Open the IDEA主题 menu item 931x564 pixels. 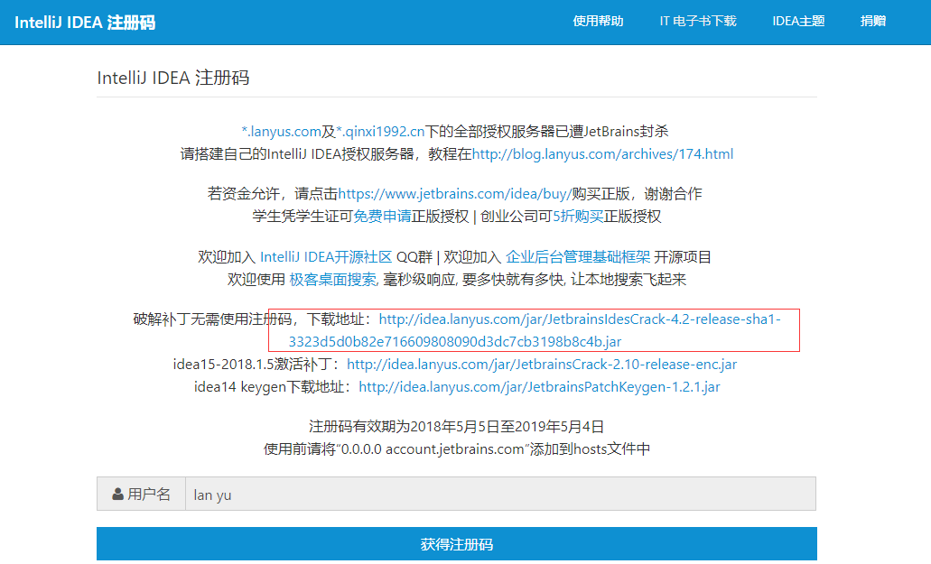tap(798, 22)
